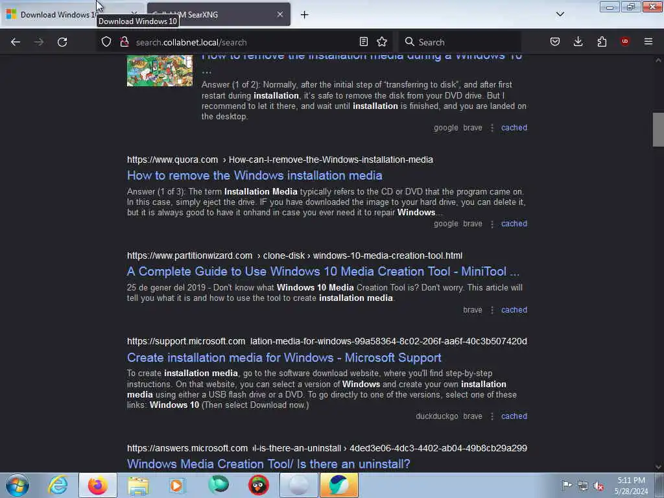
Task: Open the Firefox application menu
Action: pyautogui.click(x=648, y=41)
